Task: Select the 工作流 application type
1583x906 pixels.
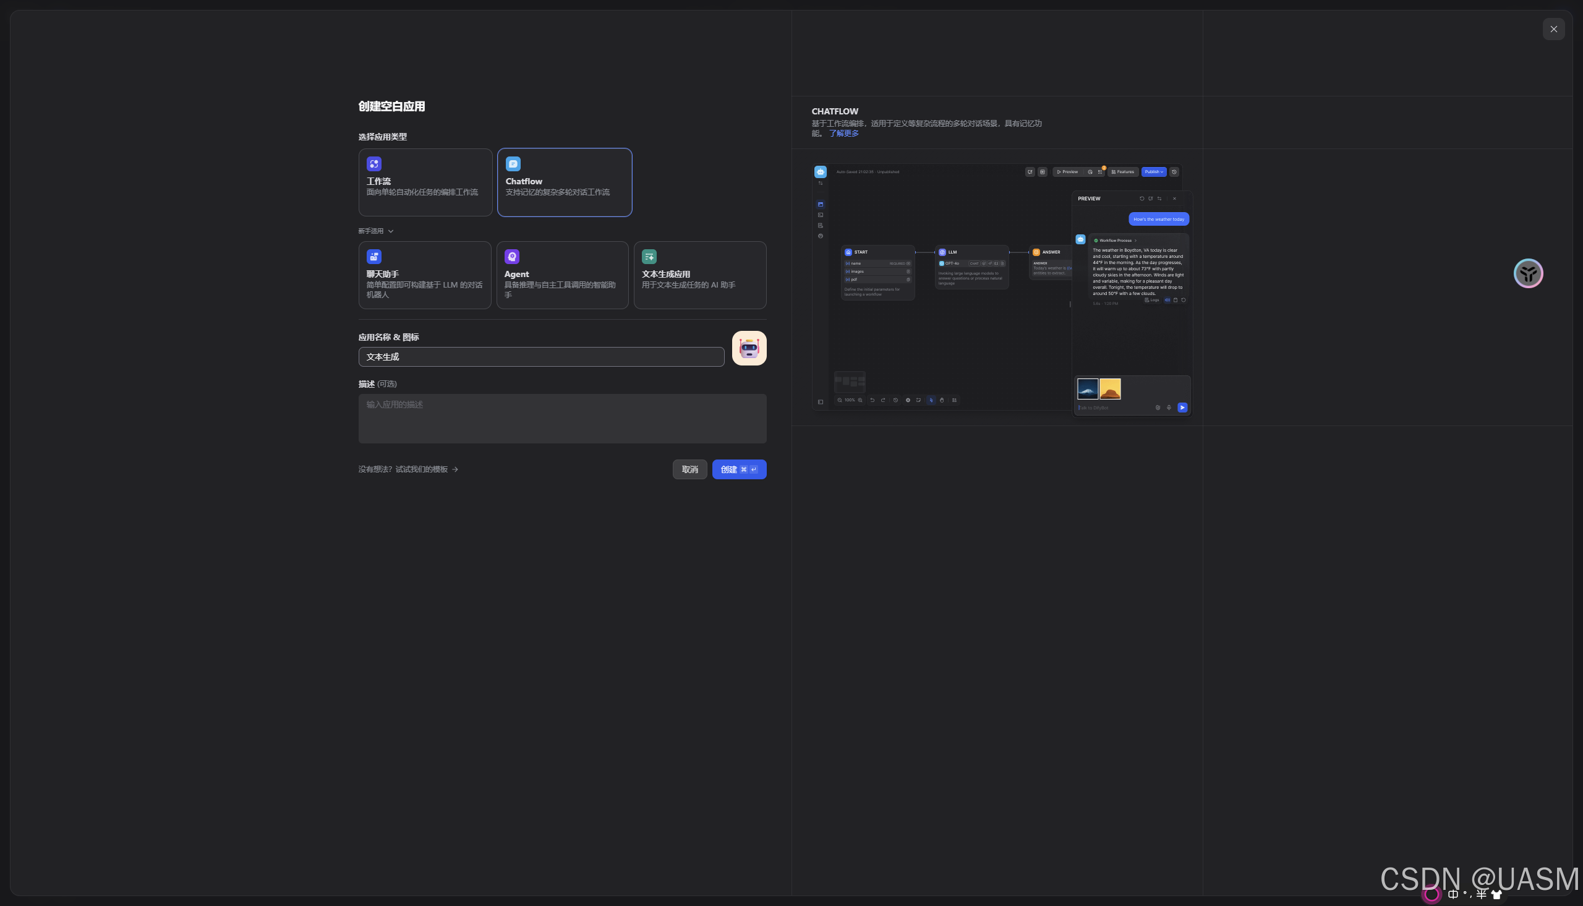Action: click(x=425, y=182)
